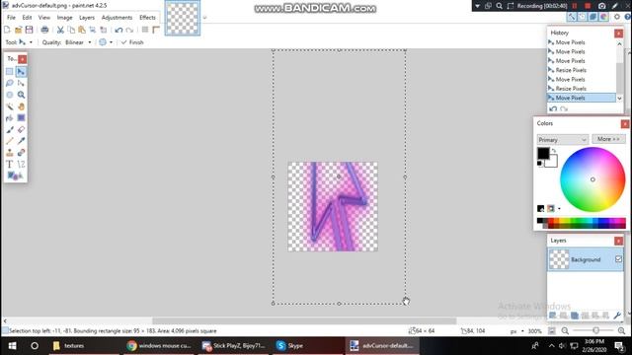This screenshot has width=632, height=355.
Task: Select the Magic Wand tool
Action: [x=9, y=106]
